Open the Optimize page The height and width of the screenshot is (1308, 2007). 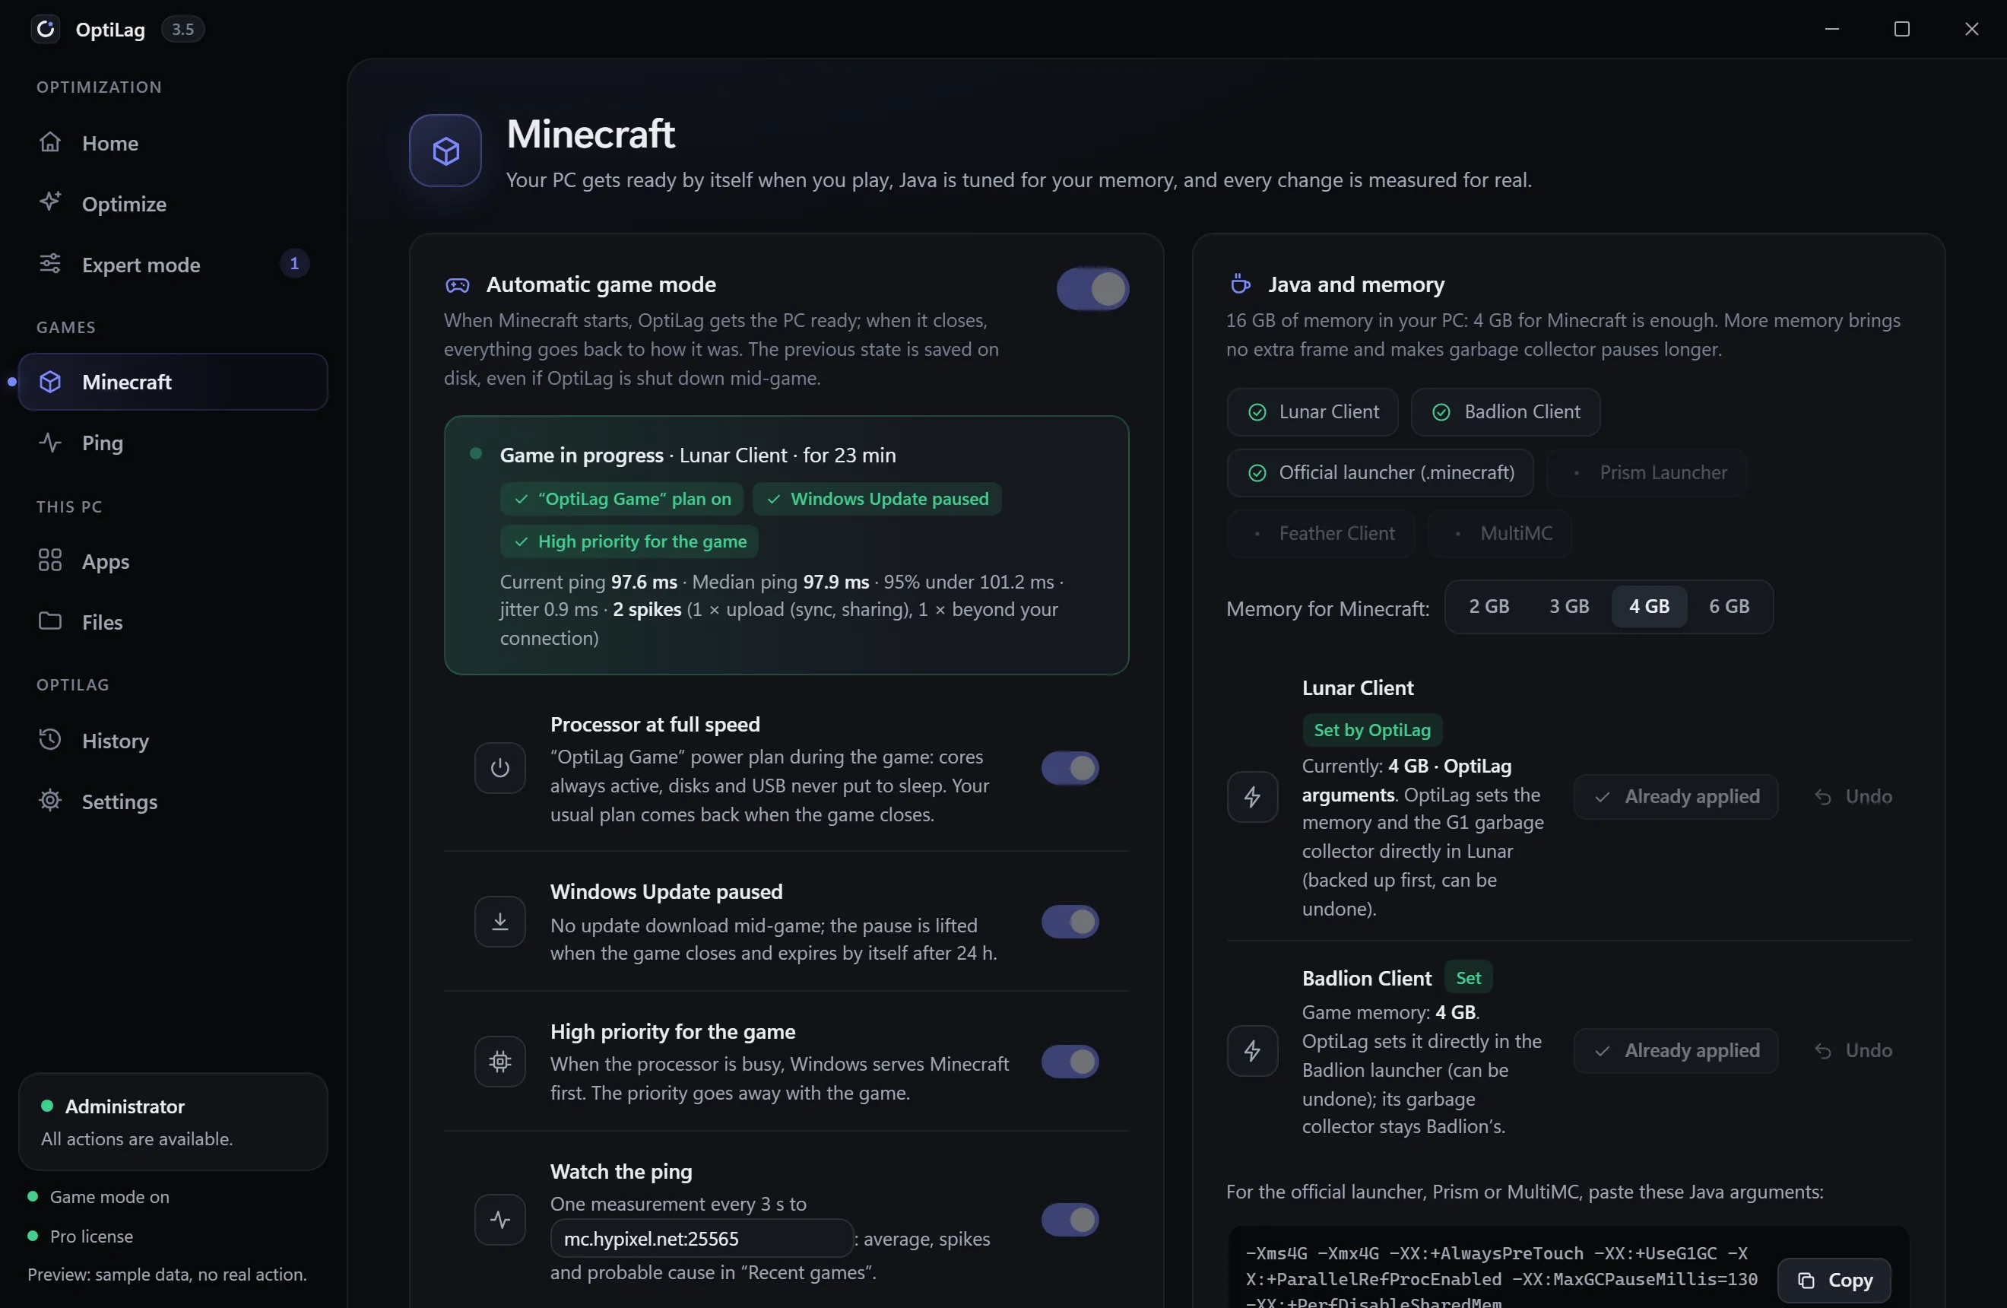click(173, 204)
